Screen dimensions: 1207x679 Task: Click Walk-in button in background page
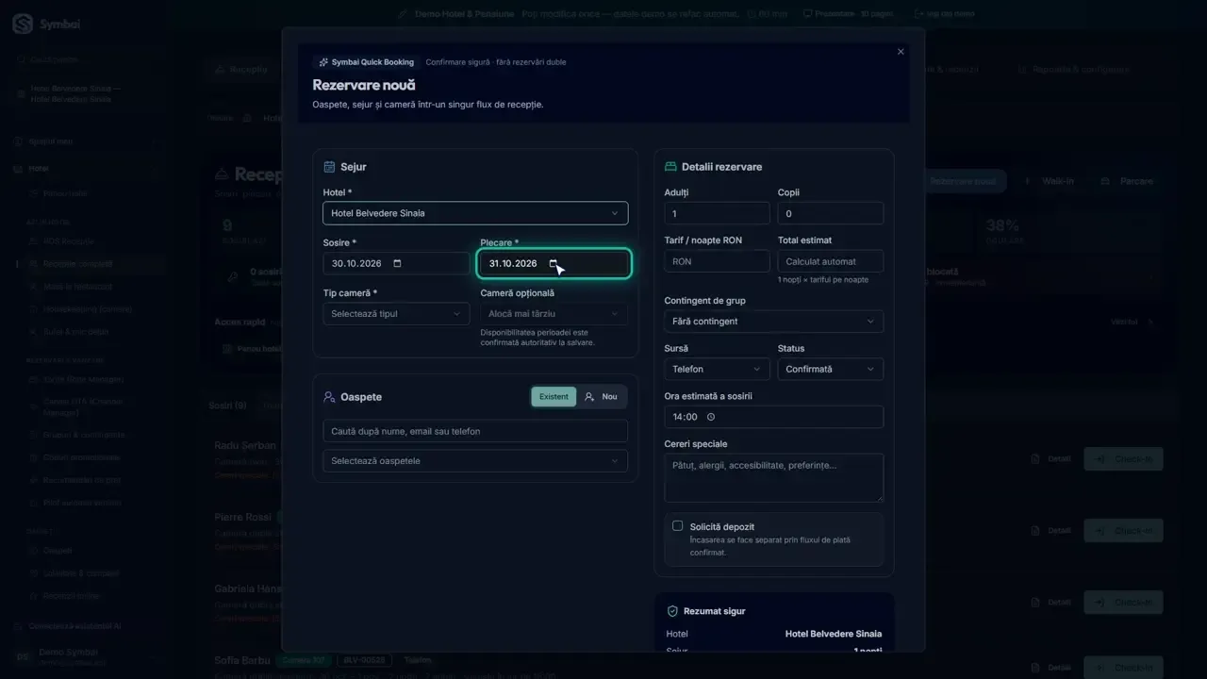coord(1049,181)
